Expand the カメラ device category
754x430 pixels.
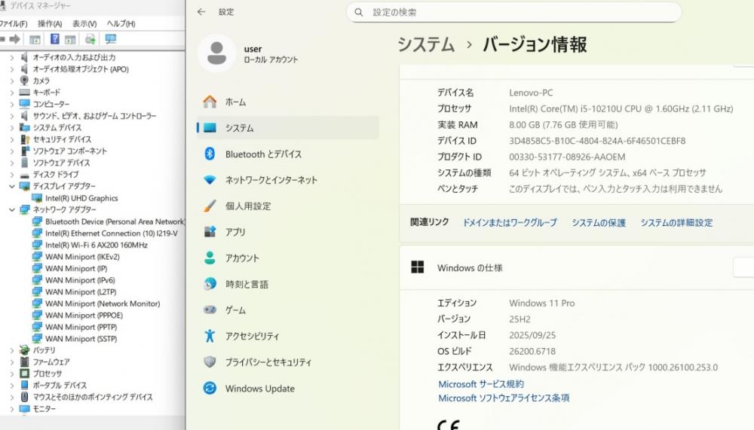pos(12,81)
